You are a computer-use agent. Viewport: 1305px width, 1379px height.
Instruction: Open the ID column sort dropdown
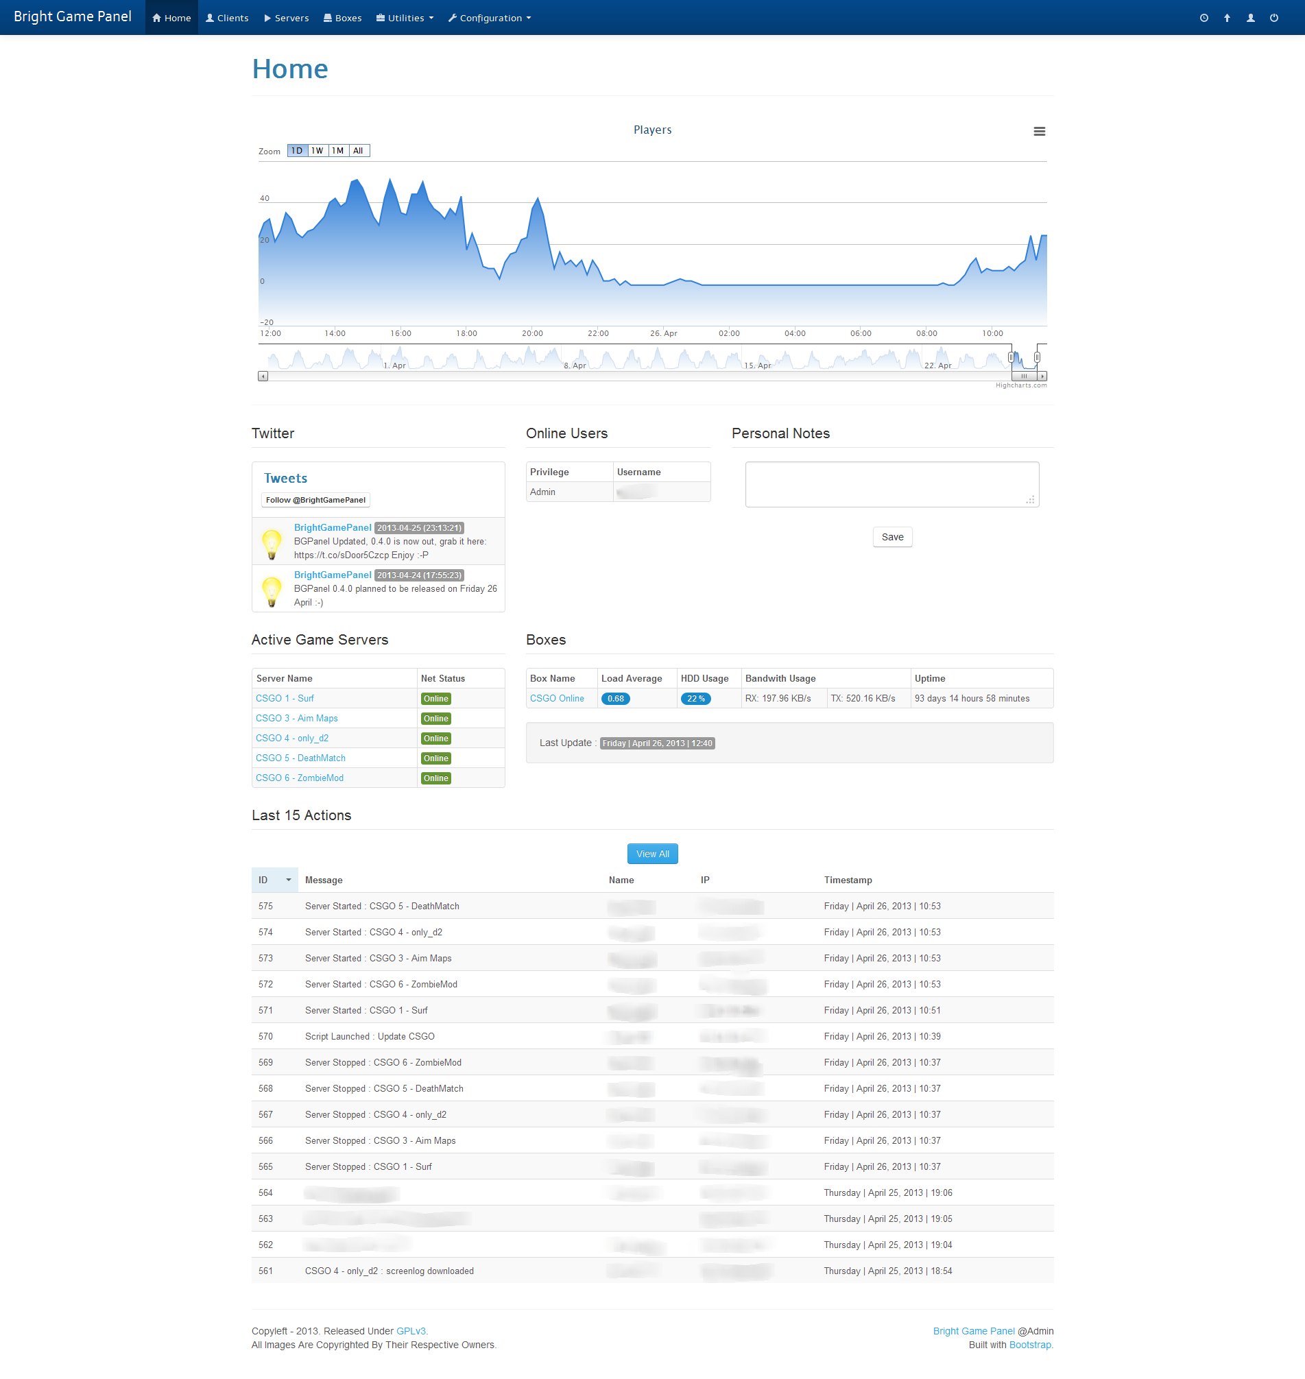[288, 879]
